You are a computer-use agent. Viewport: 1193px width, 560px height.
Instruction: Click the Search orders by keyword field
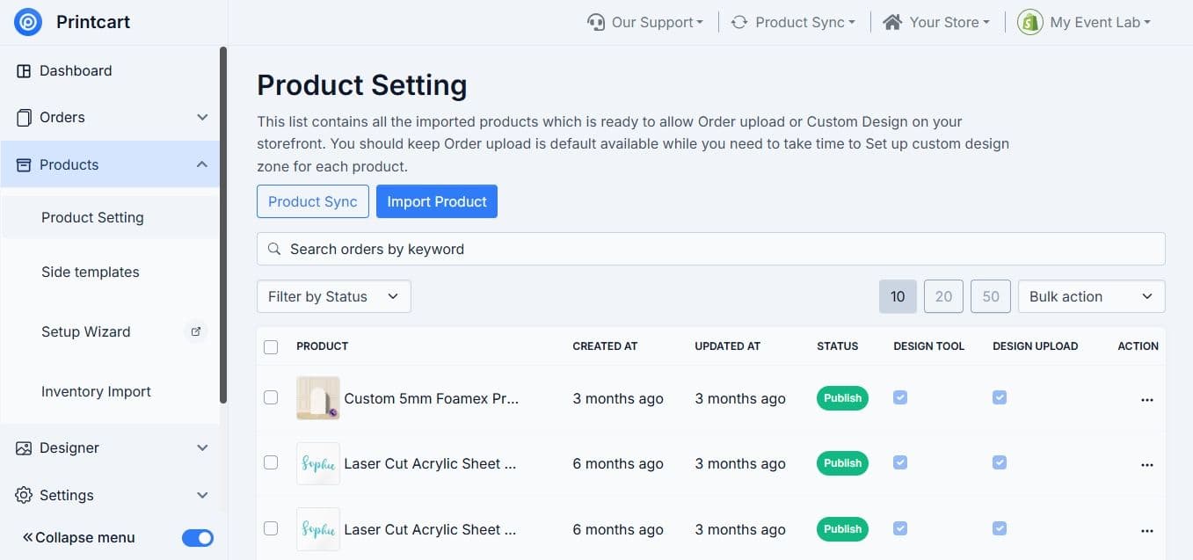(711, 249)
